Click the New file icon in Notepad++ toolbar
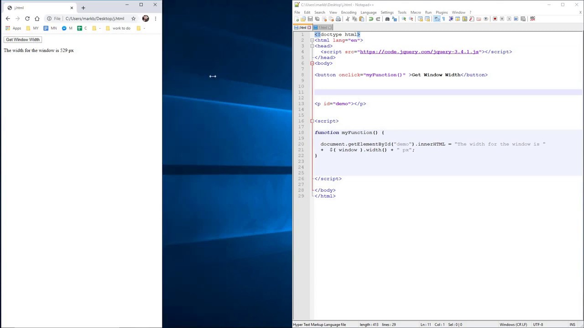Viewport: 584px width, 328px height. coord(297,19)
